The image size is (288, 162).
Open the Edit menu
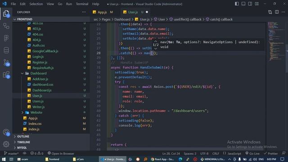22,4
